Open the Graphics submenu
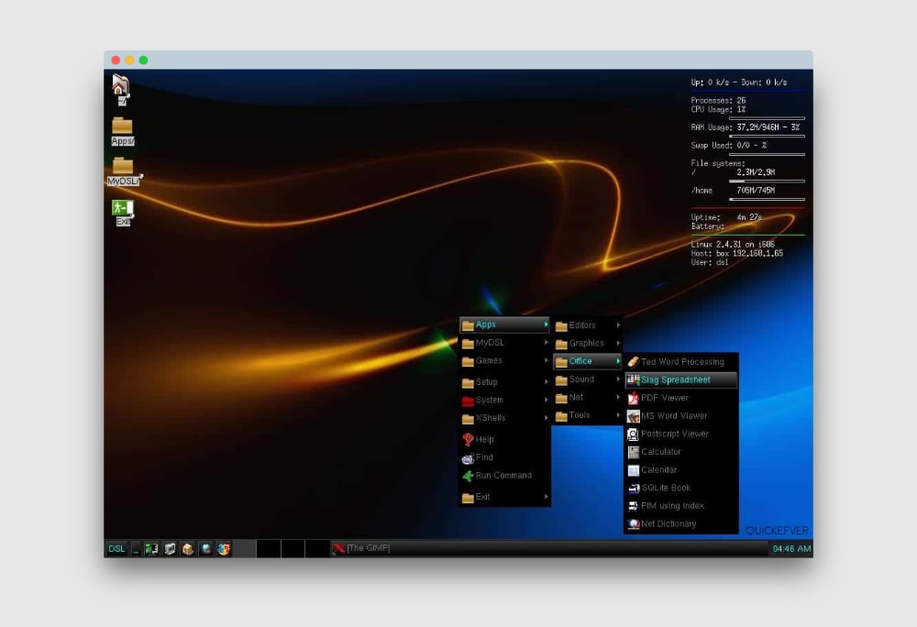 587,343
